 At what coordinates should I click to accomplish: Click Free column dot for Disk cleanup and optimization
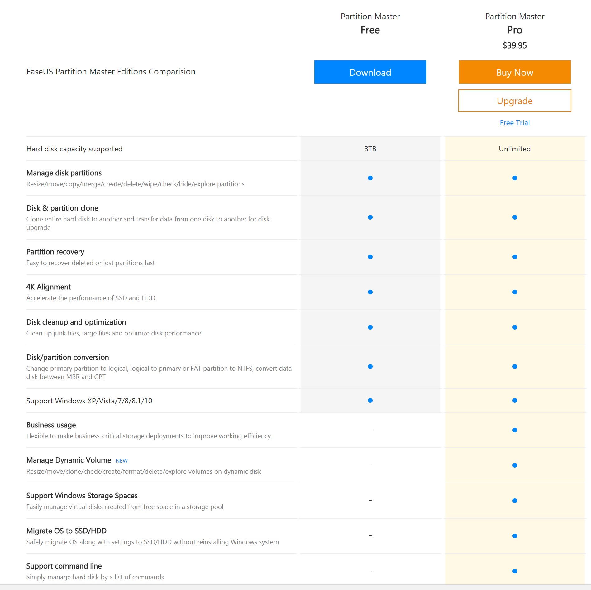(x=370, y=327)
